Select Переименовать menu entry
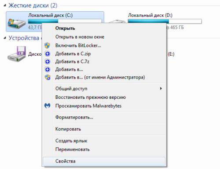 coord(104,149)
